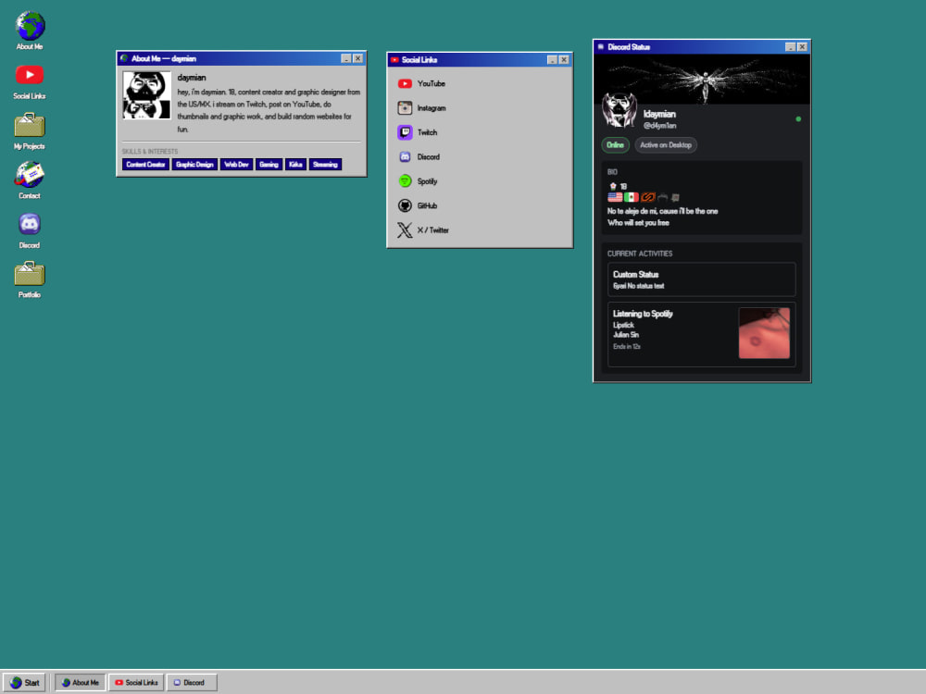926x694 pixels.
Task: Click the orange emoji badge in Discord bio
Action: [x=648, y=197]
